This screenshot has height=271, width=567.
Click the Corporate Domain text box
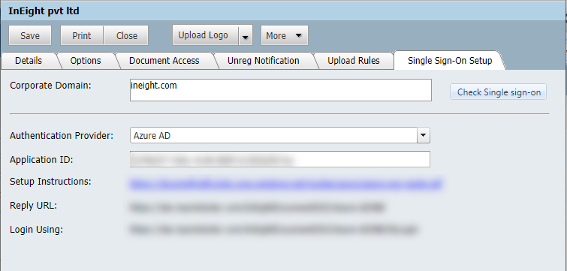coord(281,90)
